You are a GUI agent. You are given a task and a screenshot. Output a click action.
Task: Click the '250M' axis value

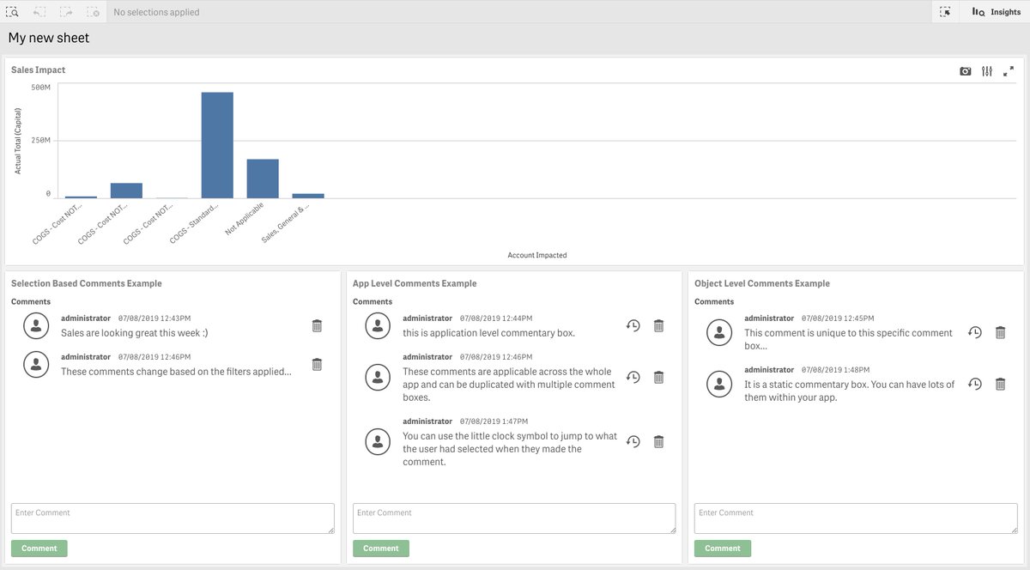(41, 141)
